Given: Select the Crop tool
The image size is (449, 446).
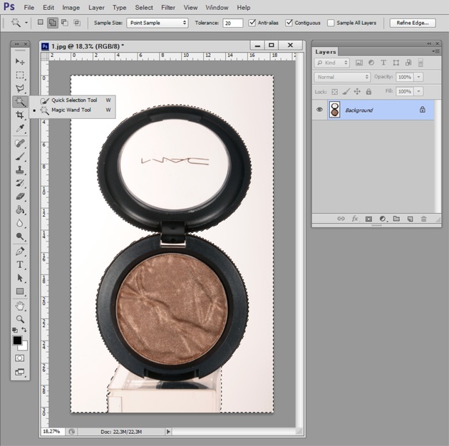Looking at the screenshot, I should [20, 115].
